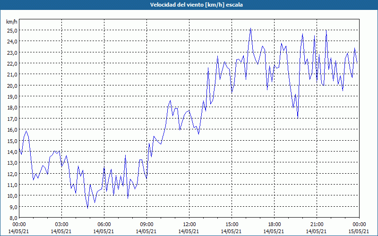Click the '14,0' y-axis label
Viewport: 378px width, 236px height.
[x=13, y=152]
